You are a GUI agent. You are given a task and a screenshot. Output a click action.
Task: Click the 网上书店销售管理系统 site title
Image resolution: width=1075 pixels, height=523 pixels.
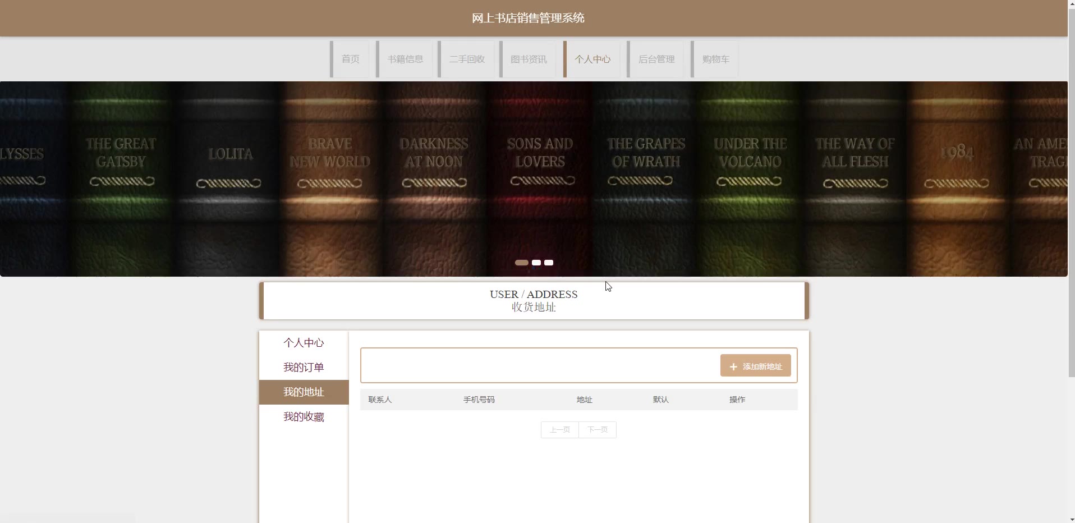click(x=528, y=19)
